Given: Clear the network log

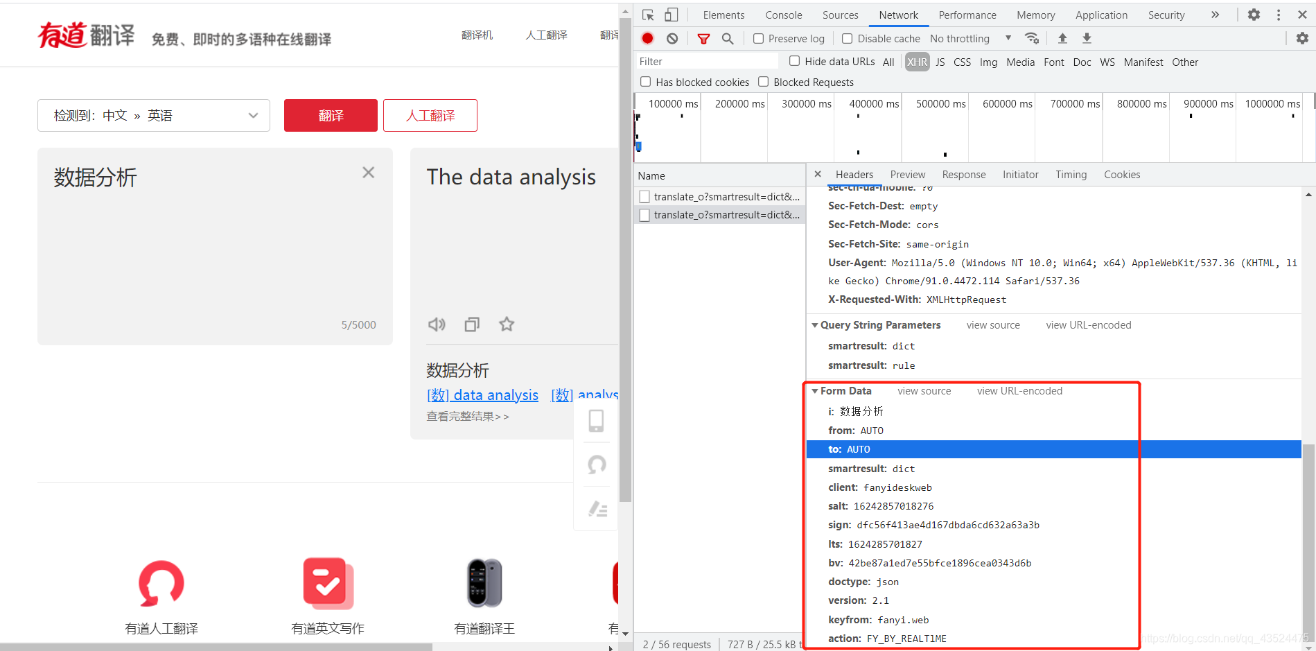Looking at the screenshot, I should [x=672, y=38].
